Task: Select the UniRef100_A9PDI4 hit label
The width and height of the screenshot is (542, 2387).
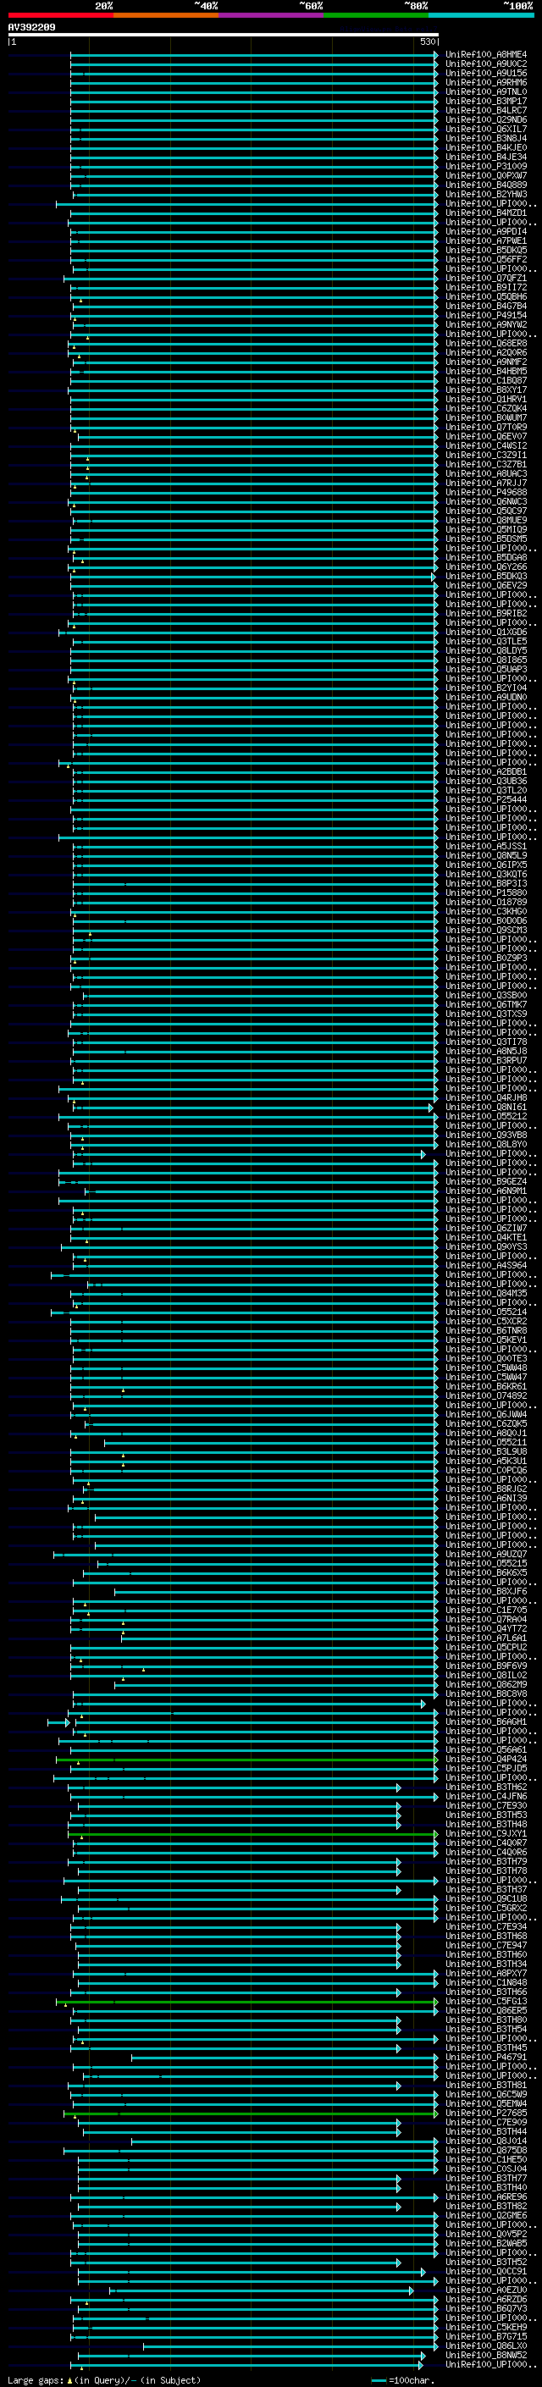Action: [x=485, y=232]
